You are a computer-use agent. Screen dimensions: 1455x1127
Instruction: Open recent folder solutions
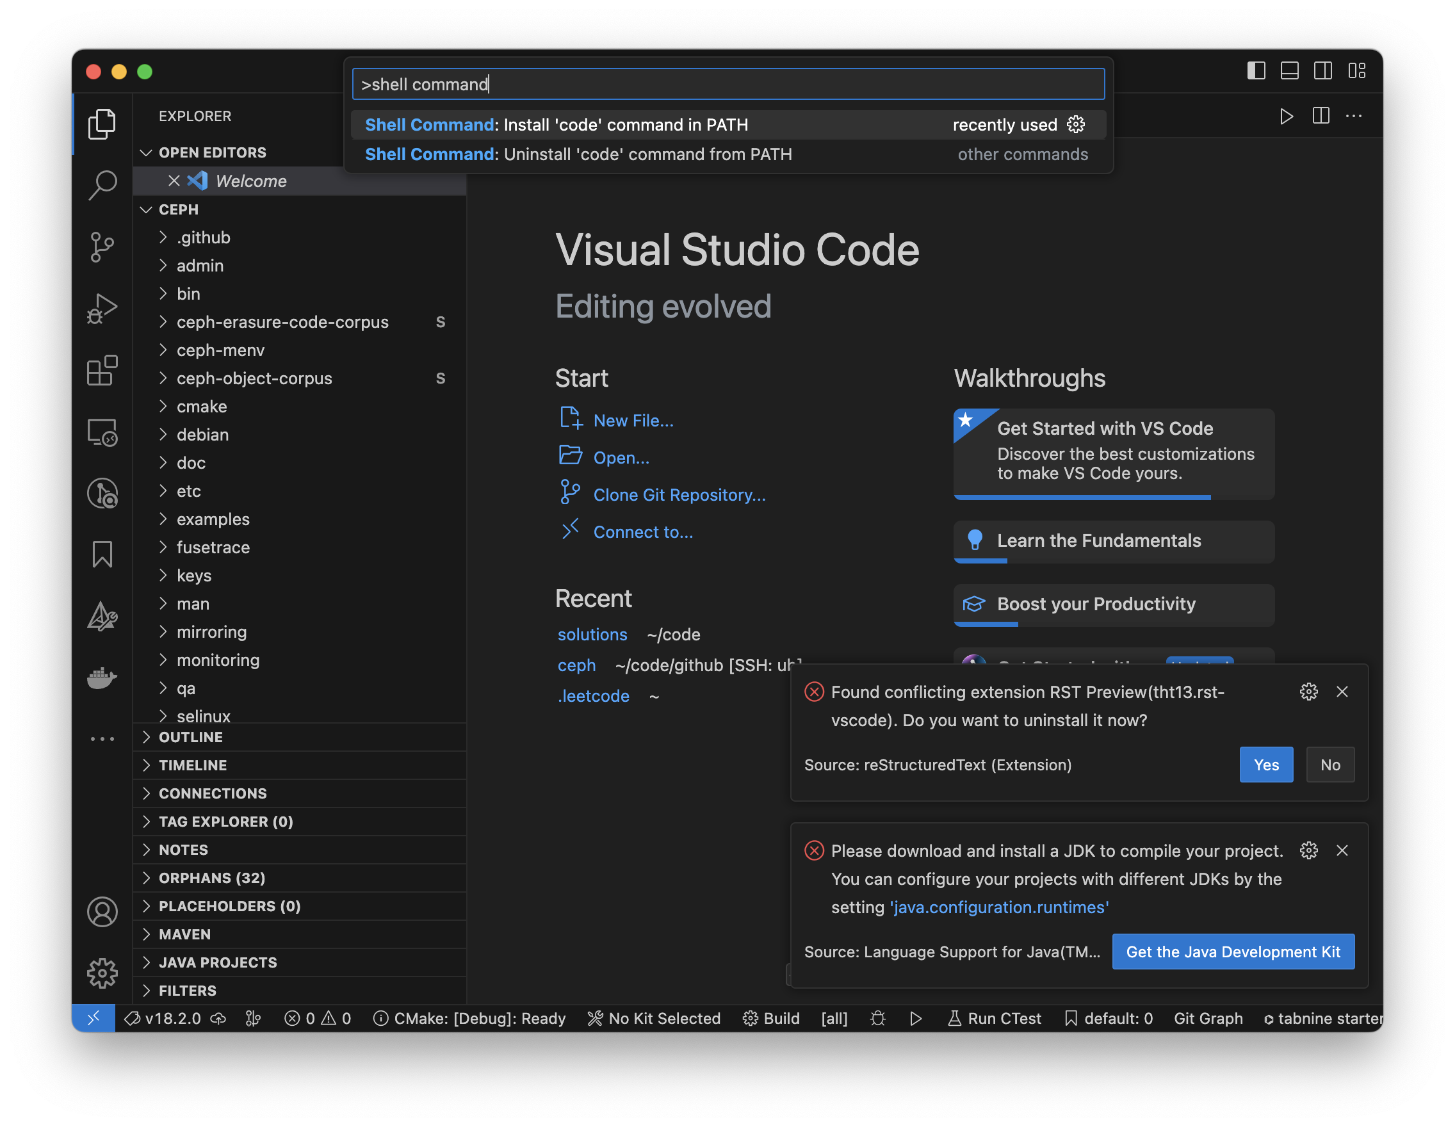[x=592, y=634]
